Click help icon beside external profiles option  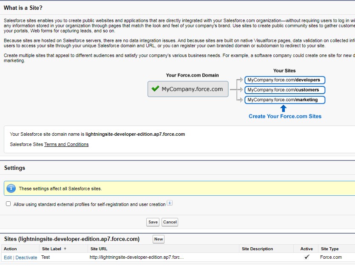(170, 203)
